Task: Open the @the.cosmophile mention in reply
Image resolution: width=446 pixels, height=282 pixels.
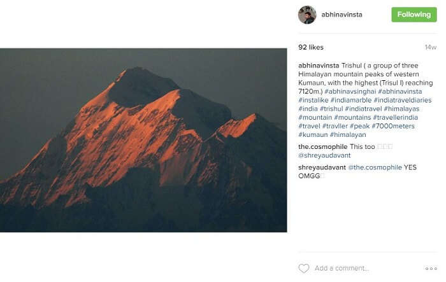Action: tap(375, 167)
